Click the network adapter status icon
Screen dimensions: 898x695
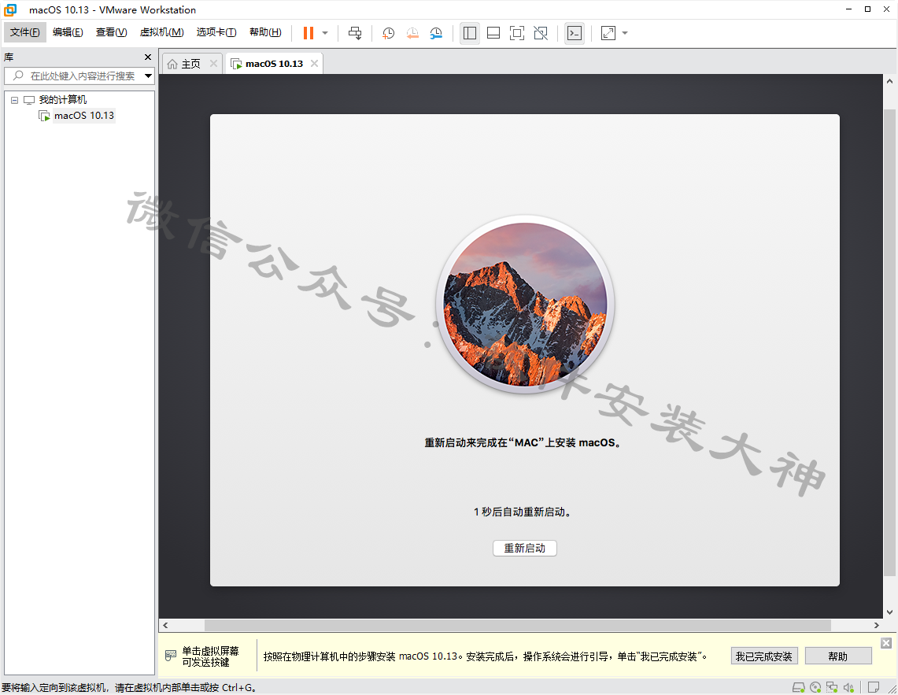[x=832, y=687]
